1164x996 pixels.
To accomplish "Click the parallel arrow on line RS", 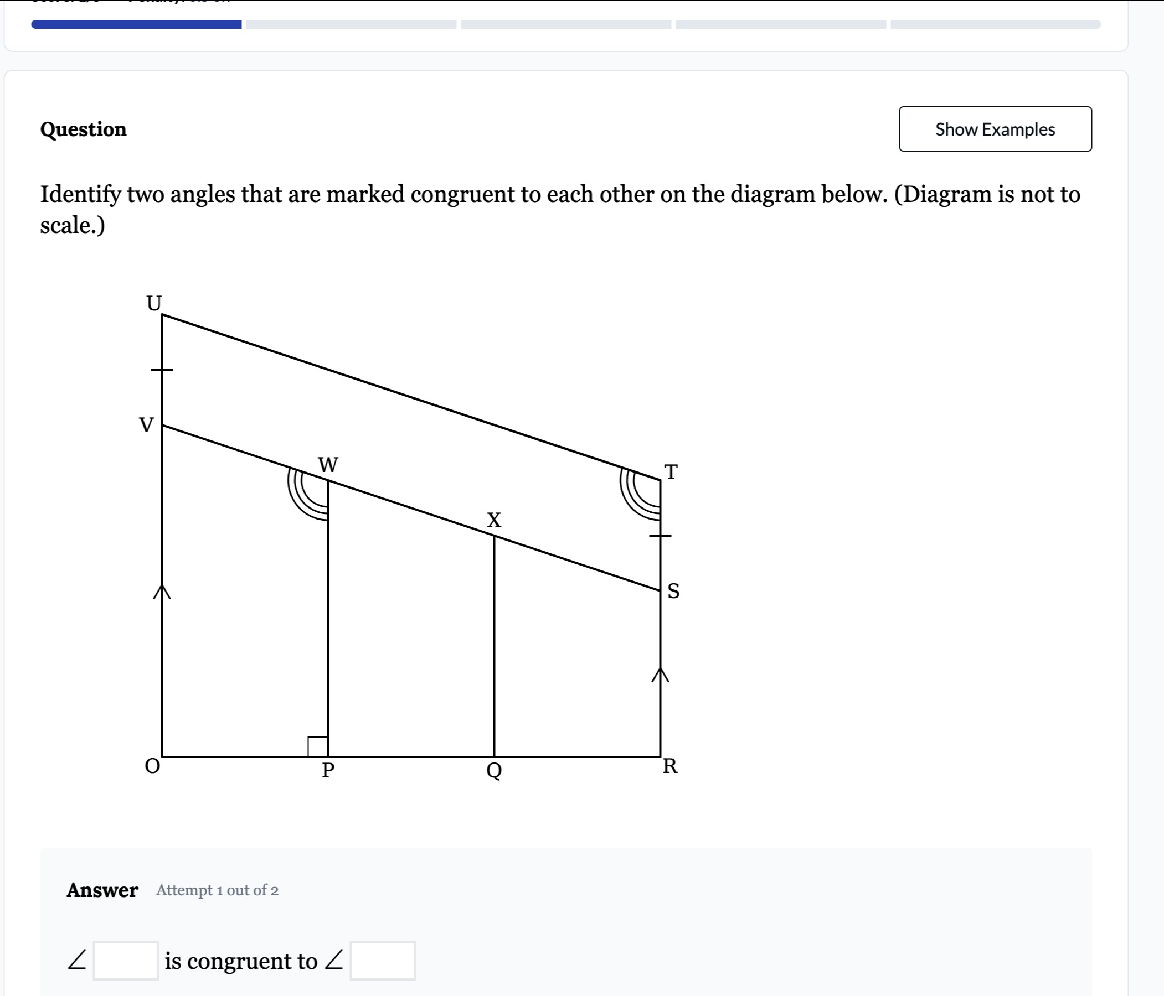I will 660,675.
